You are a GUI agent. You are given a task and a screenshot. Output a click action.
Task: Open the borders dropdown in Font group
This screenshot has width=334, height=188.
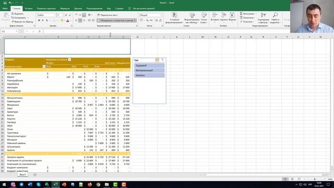pos(57,20)
